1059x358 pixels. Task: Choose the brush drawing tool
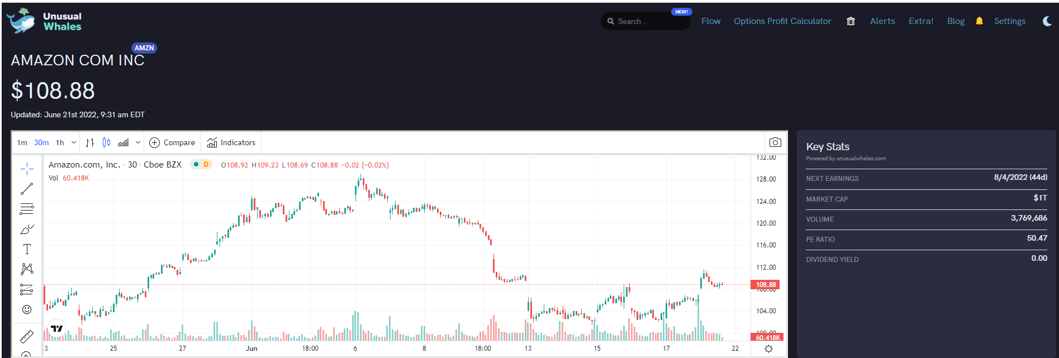pyautogui.click(x=27, y=229)
